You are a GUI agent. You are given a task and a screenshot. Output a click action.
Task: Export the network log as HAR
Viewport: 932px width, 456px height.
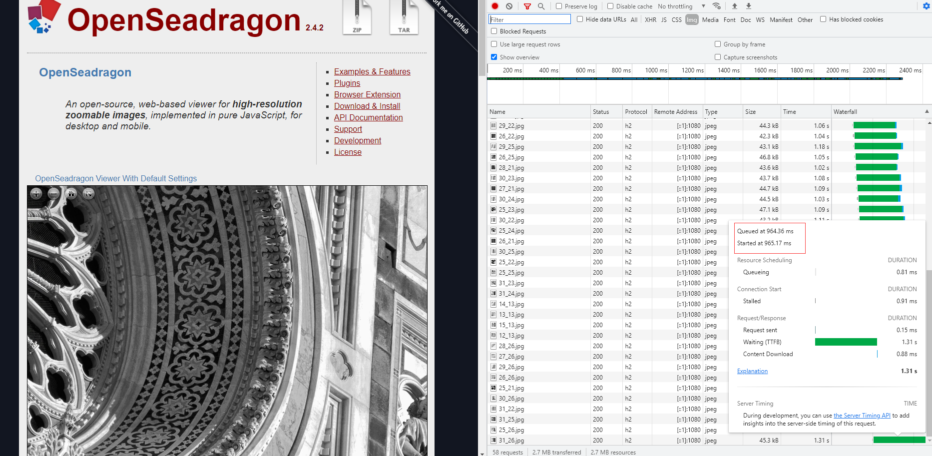[748, 6]
